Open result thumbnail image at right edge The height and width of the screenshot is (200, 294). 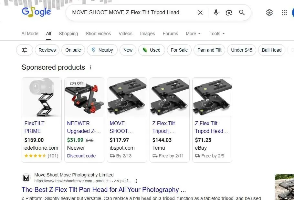tap(284, 187)
